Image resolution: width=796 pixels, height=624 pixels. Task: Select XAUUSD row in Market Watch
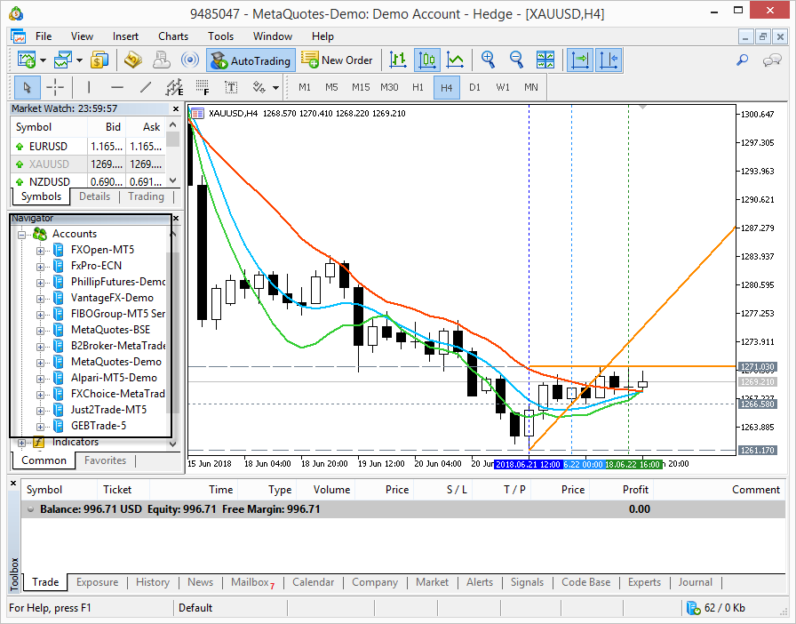(x=88, y=164)
